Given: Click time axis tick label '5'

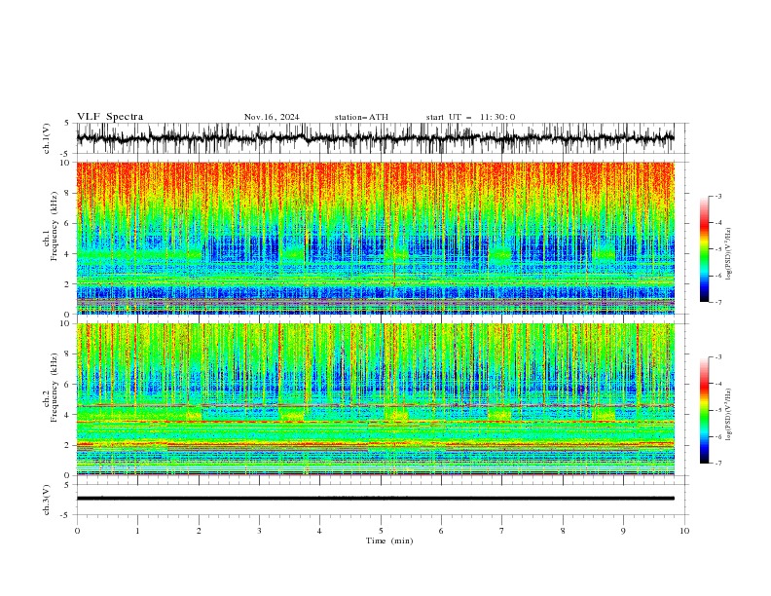Looking at the screenshot, I should pos(381,531).
